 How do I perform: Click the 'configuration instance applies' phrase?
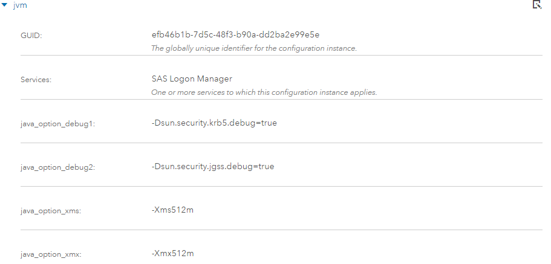pos(332,92)
